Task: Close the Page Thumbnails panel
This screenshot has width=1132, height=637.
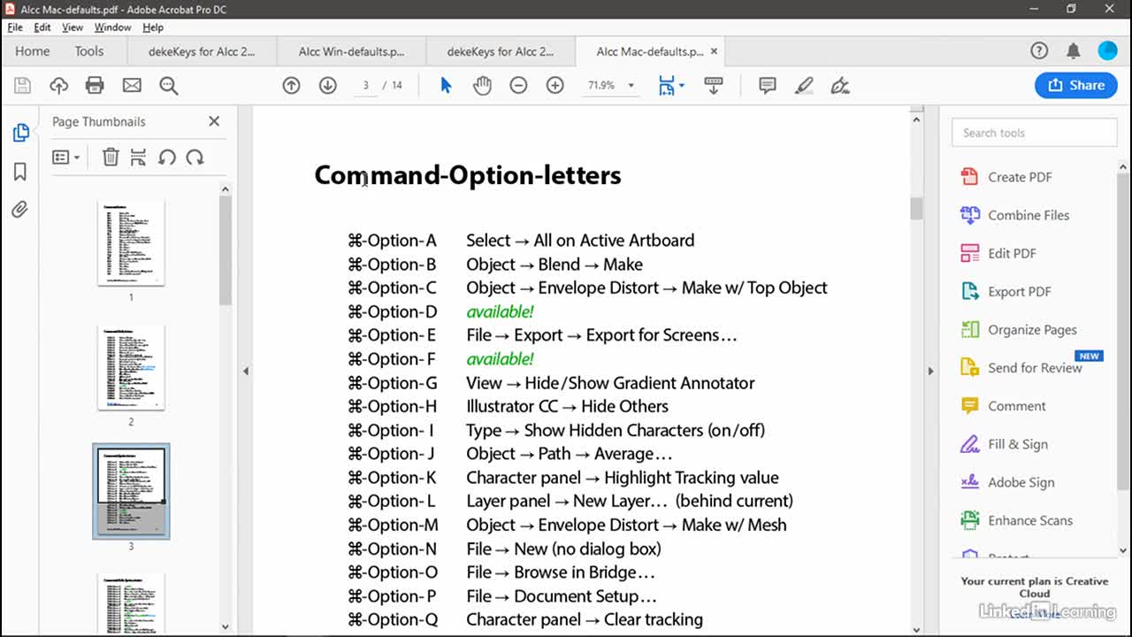Action: coord(214,121)
